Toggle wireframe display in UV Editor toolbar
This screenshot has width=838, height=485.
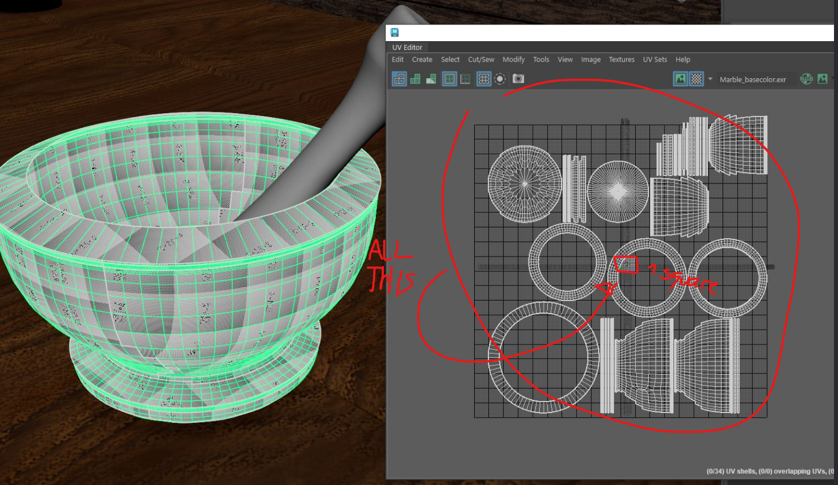pyautogui.click(x=399, y=79)
